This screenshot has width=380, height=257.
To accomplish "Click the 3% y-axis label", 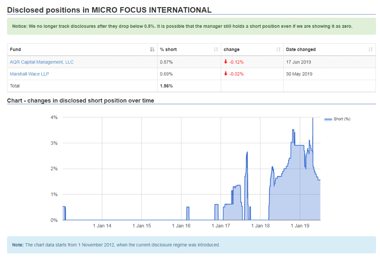I will (54, 143).
